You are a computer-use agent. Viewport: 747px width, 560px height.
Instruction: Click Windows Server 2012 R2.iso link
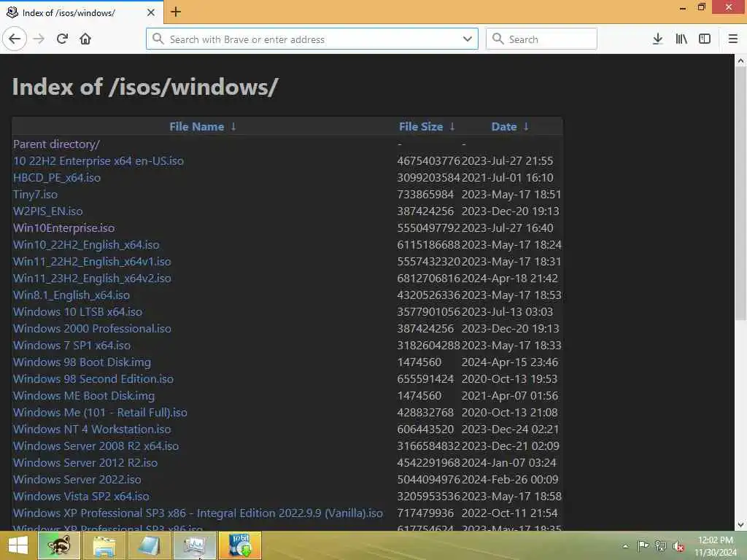pos(85,462)
